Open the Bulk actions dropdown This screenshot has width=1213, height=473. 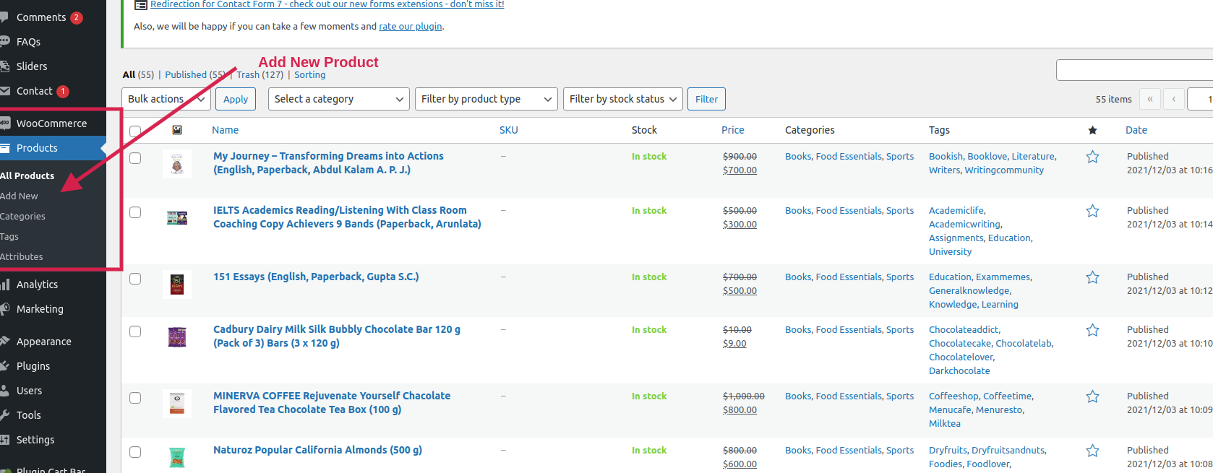pos(166,99)
